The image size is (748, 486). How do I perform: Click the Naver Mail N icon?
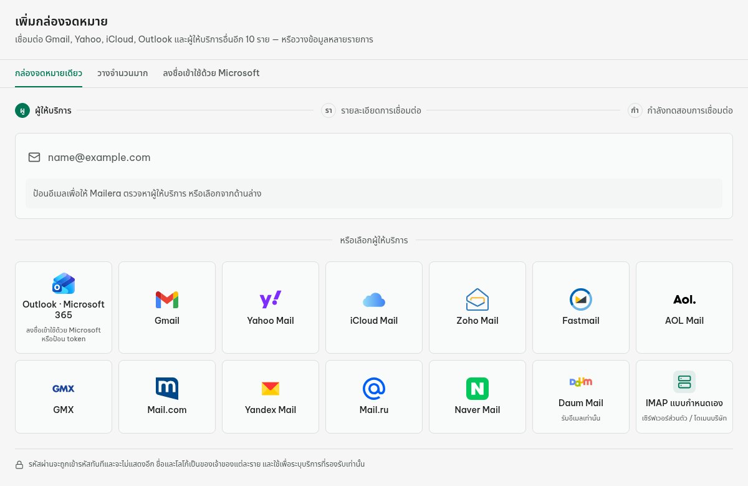tap(477, 389)
